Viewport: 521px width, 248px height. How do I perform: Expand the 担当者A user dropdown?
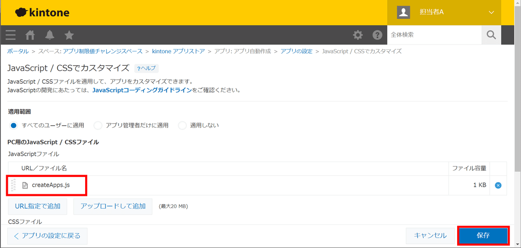click(491, 13)
